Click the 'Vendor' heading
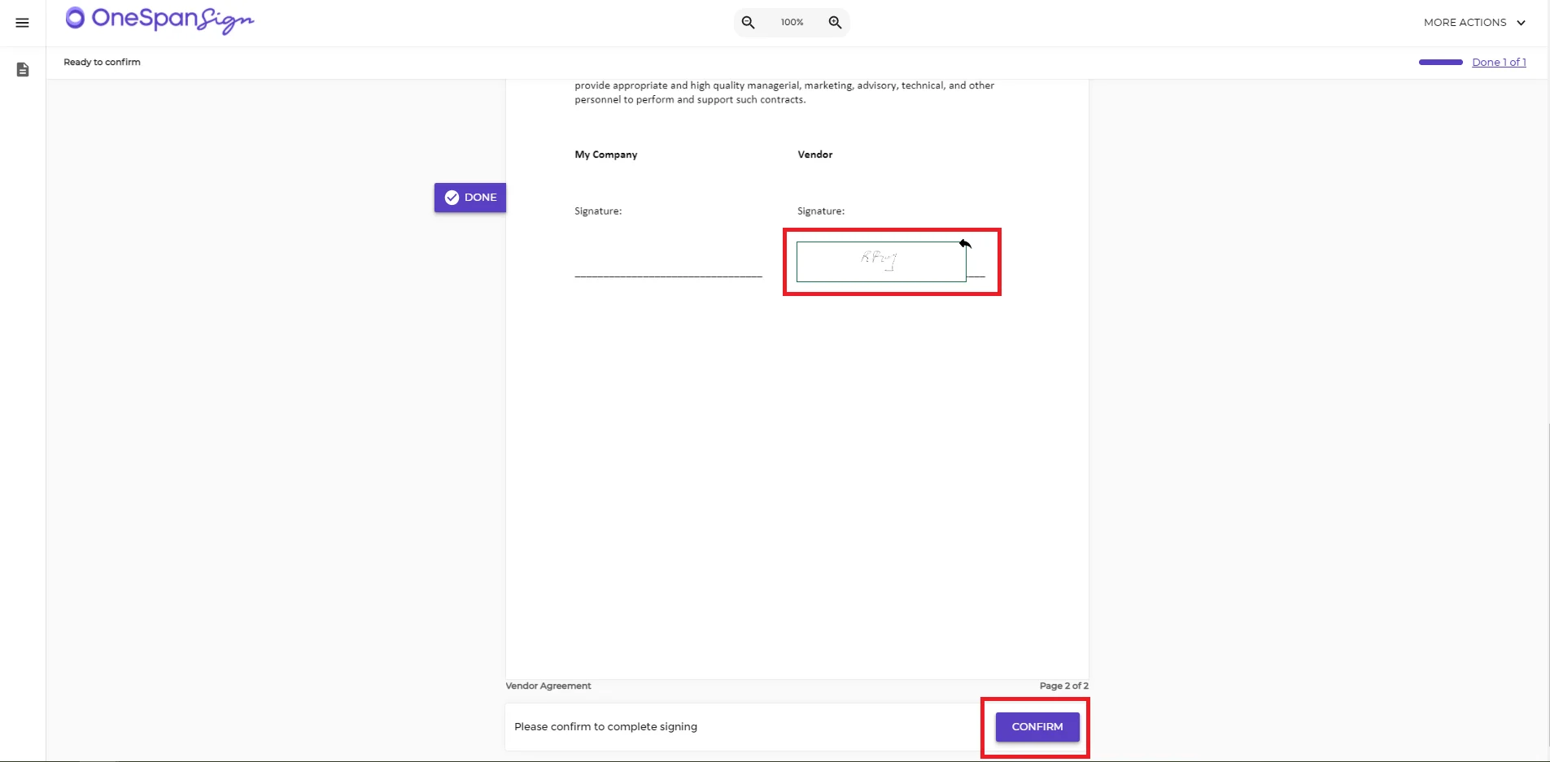1550x762 pixels. 814,155
